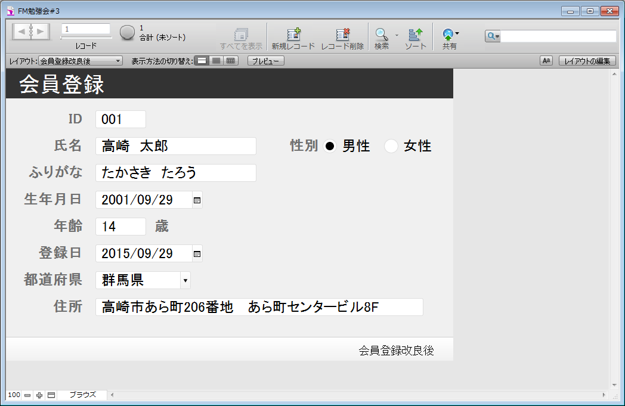Expand the レイアウト dropdown 会員登録改良後

[x=81, y=61]
